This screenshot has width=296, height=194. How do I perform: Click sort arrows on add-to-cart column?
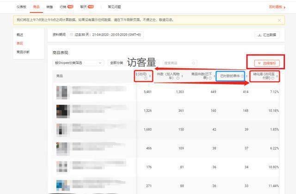182,76
